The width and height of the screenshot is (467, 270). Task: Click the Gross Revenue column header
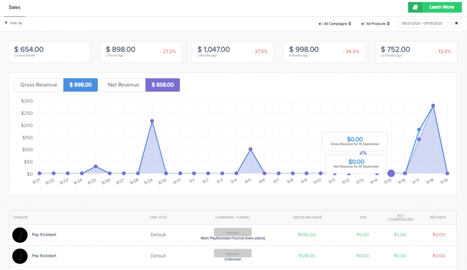click(x=307, y=218)
